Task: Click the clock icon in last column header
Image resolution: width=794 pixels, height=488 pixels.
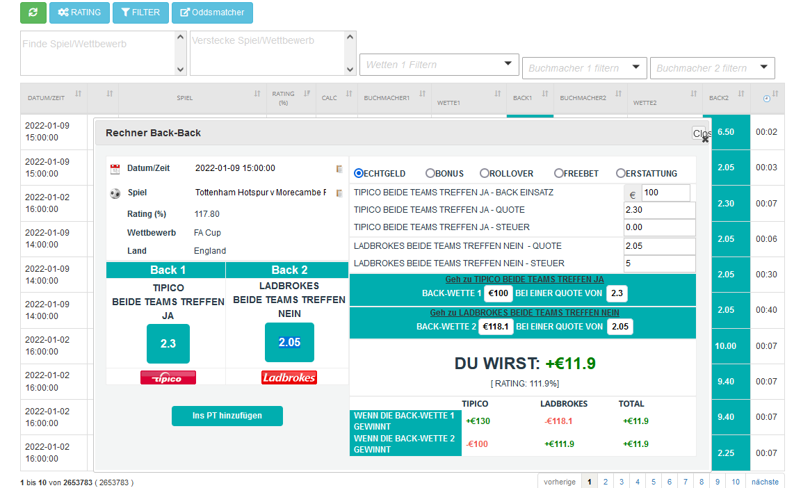Action: [x=767, y=99]
